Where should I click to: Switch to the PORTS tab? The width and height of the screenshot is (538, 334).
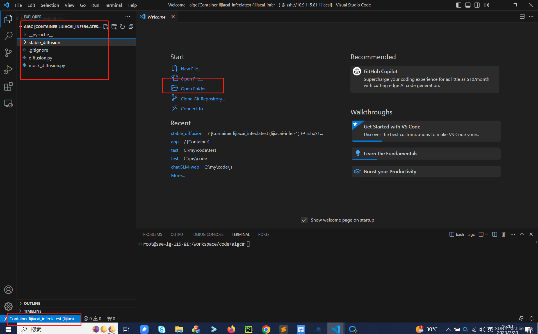tap(264, 234)
